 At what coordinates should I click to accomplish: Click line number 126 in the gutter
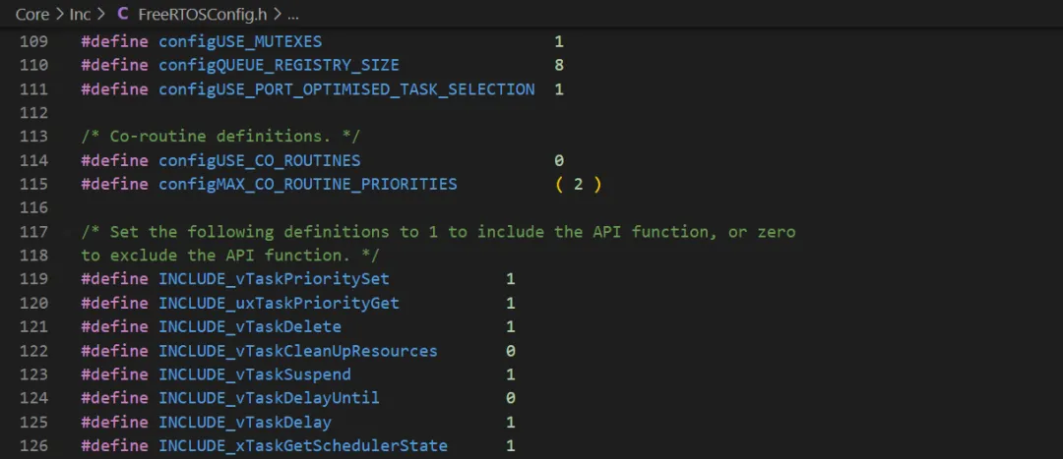pos(34,446)
